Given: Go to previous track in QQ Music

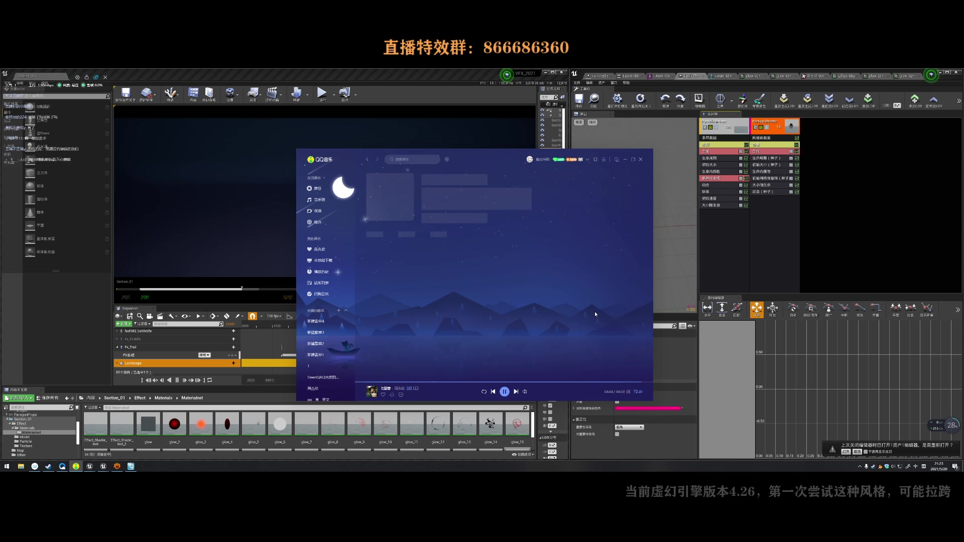Looking at the screenshot, I should click(x=493, y=391).
